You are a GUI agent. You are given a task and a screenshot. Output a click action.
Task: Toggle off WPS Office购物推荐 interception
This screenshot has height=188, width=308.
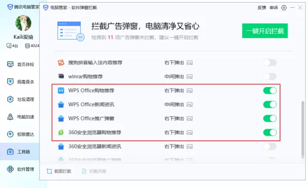click(x=270, y=91)
